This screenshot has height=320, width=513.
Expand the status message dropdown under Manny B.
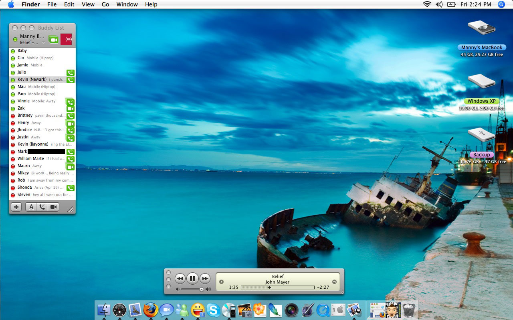(44, 43)
